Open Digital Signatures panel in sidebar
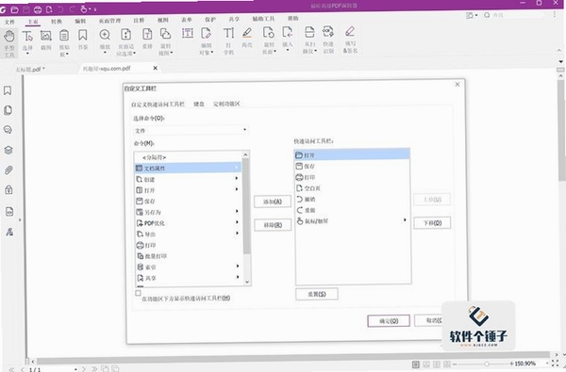 point(9,232)
